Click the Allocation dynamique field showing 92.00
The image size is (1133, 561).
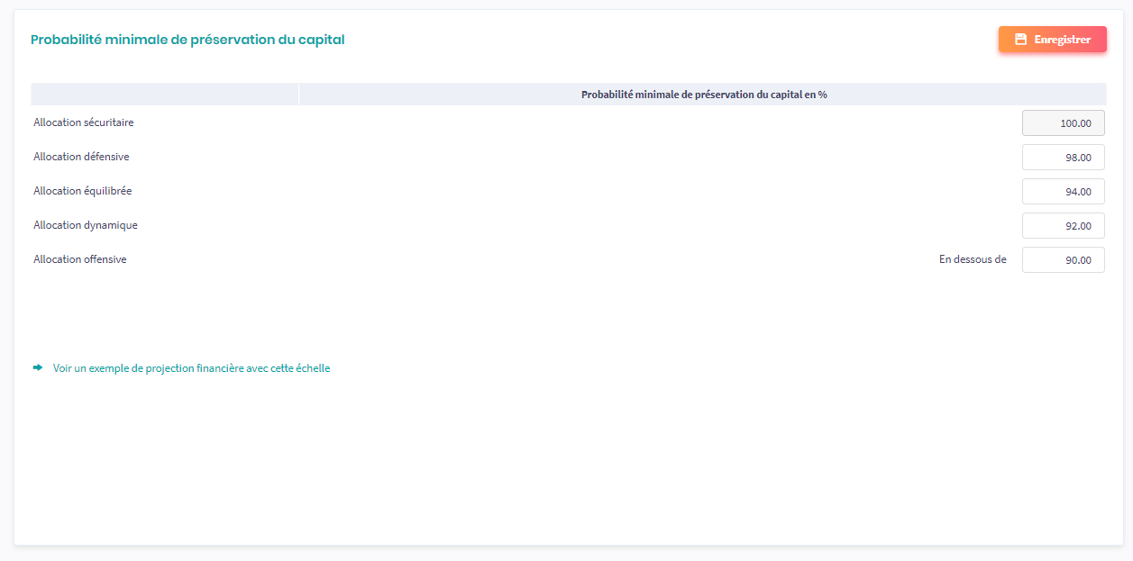1063,226
